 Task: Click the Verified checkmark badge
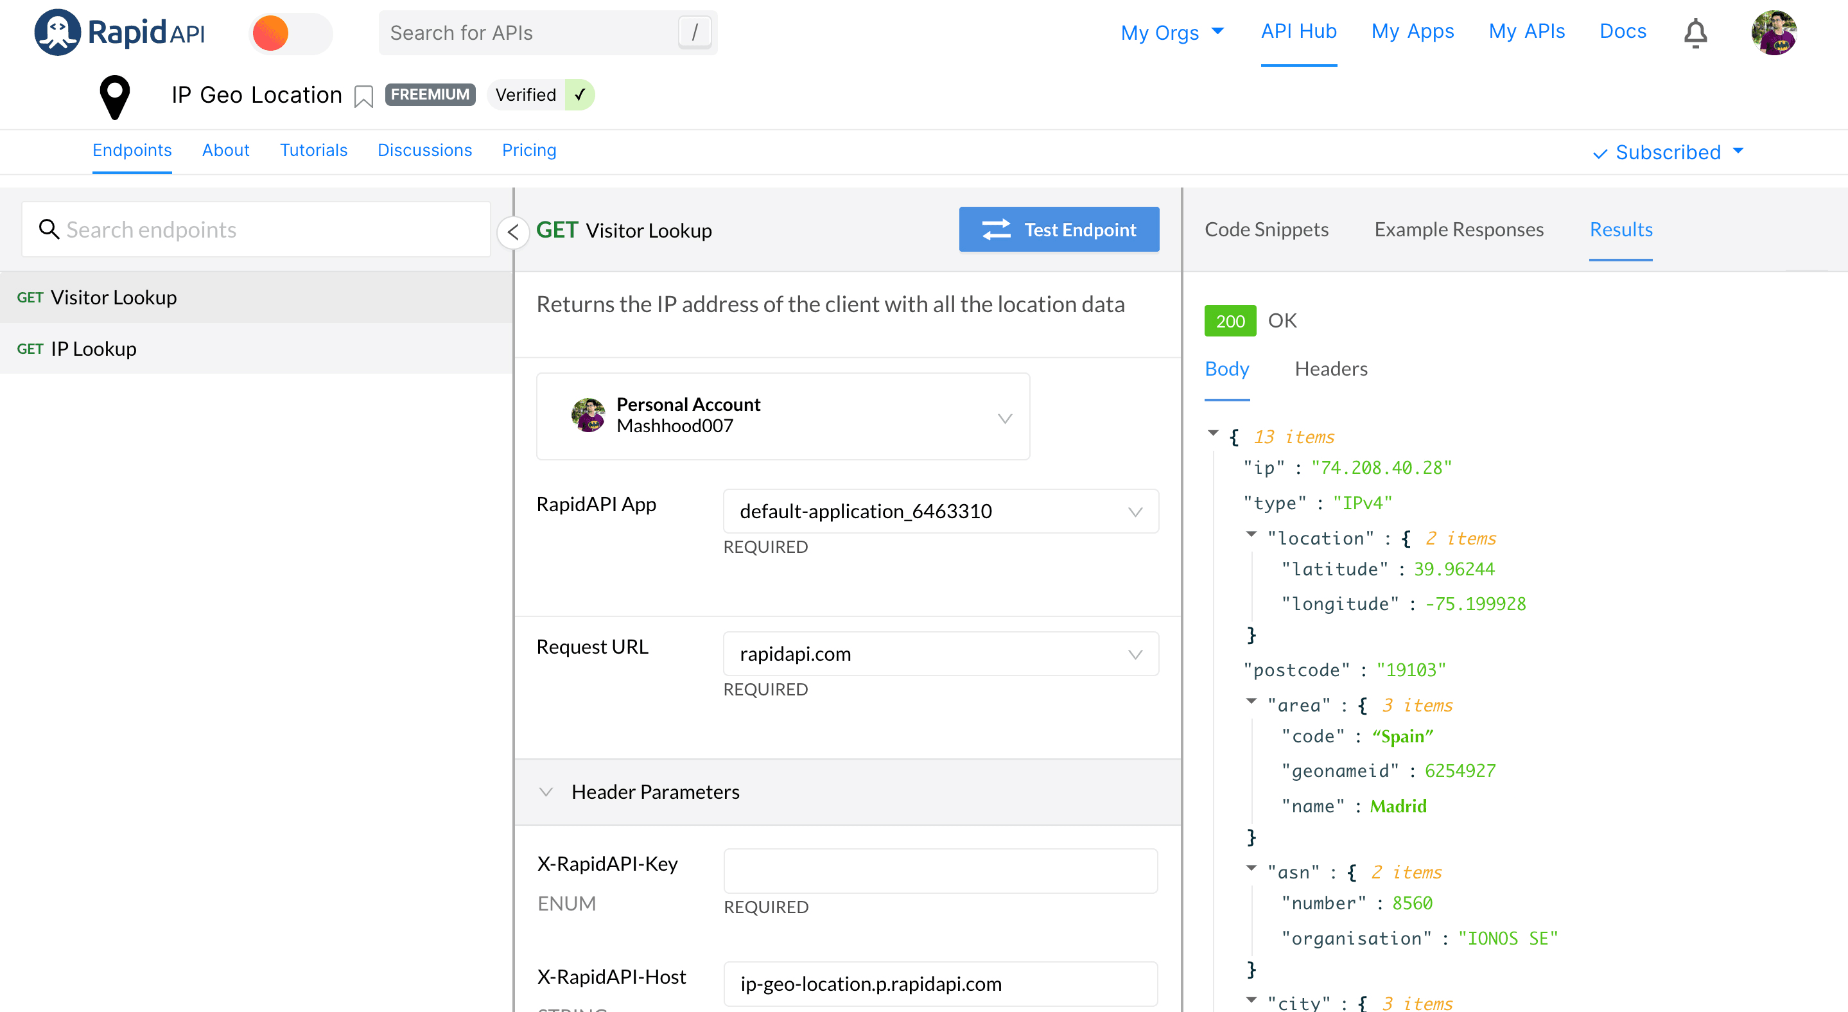tap(542, 94)
